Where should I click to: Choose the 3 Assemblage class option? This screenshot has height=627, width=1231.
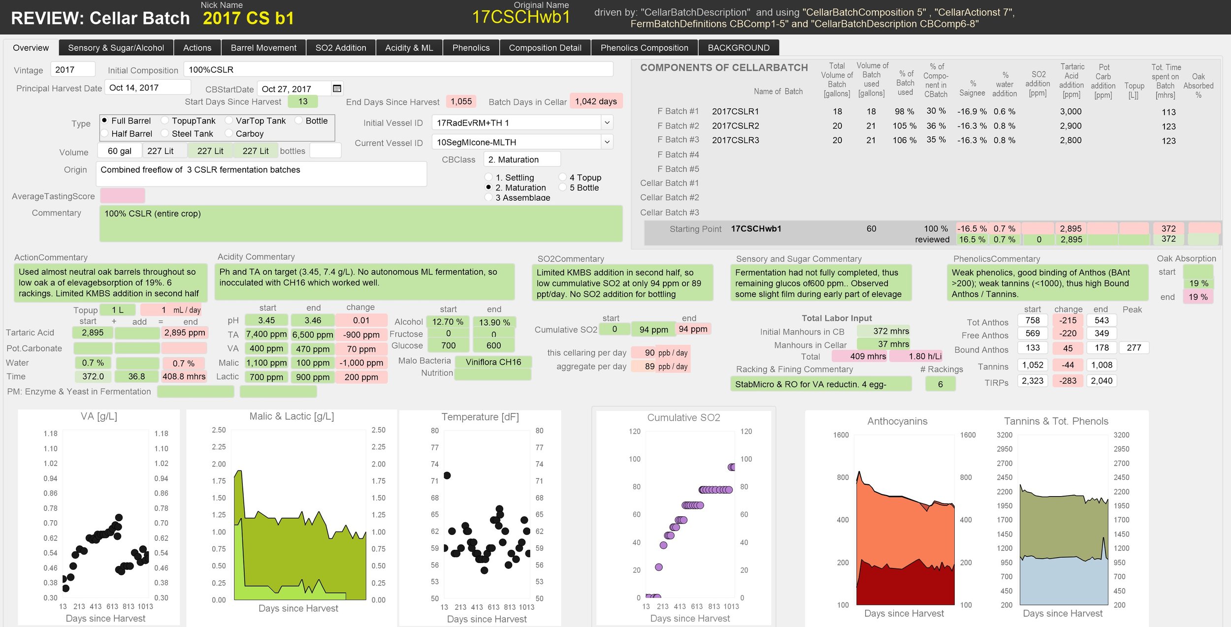coord(488,197)
